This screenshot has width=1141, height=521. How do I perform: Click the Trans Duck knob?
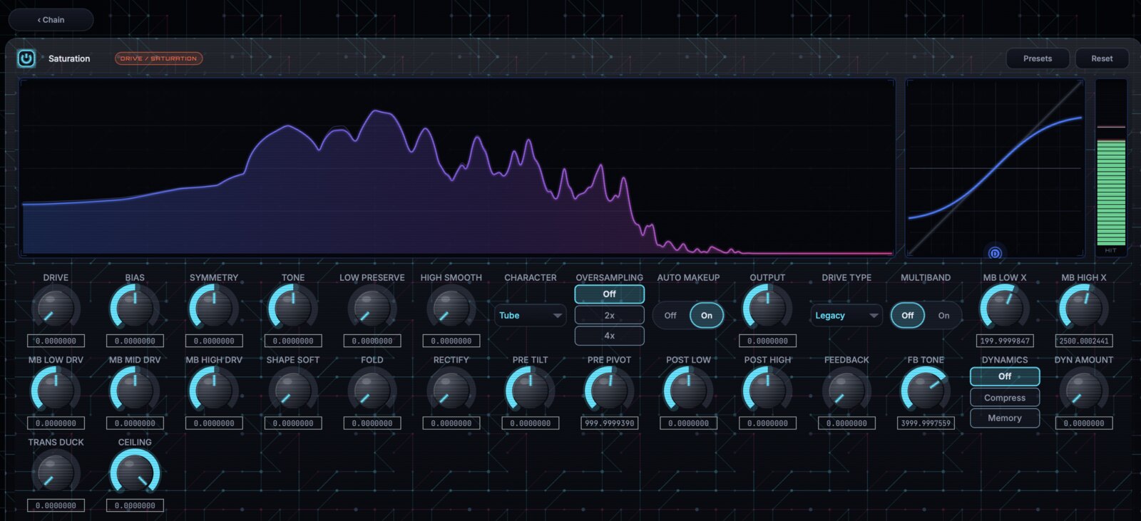pos(56,473)
